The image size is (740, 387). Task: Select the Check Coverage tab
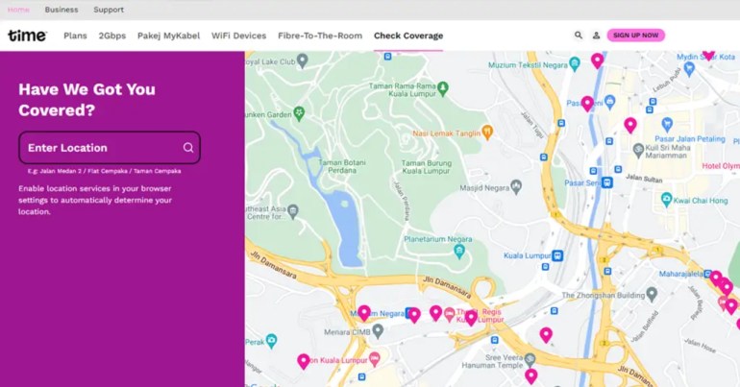click(x=408, y=36)
